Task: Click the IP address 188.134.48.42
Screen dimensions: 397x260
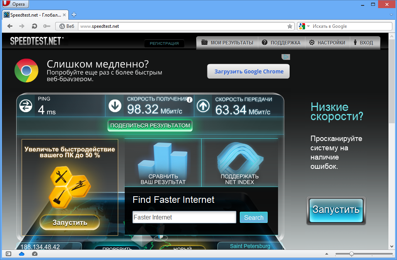Action: 40,247
